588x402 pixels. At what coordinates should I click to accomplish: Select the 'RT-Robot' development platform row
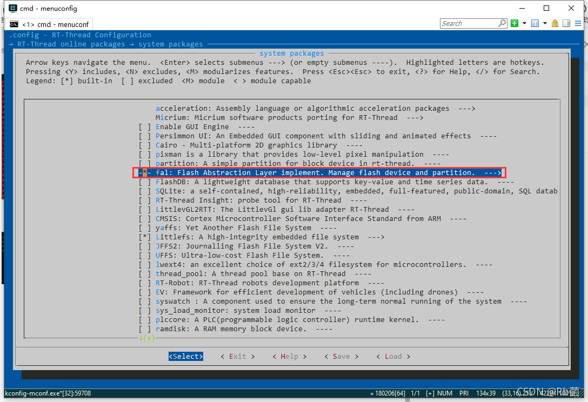(262, 283)
